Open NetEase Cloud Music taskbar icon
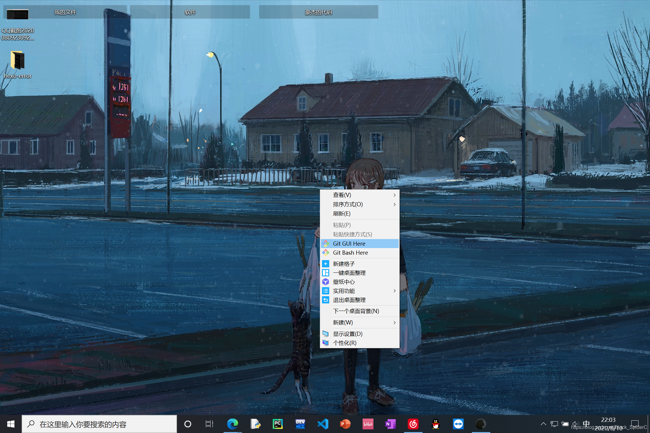Screen dimensions: 650x433 (413, 424)
